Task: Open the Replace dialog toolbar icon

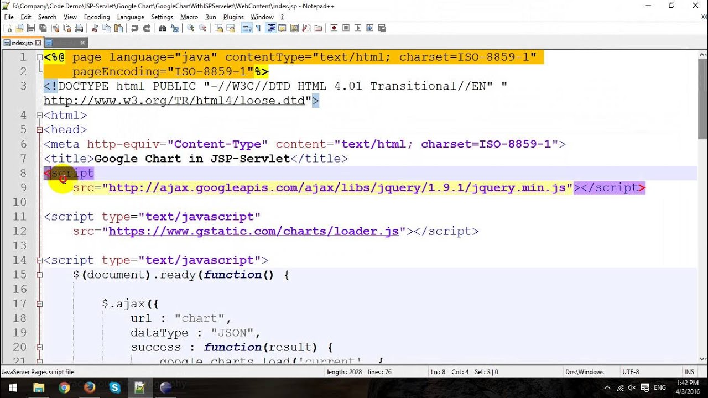Action: click(x=174, y=28)
